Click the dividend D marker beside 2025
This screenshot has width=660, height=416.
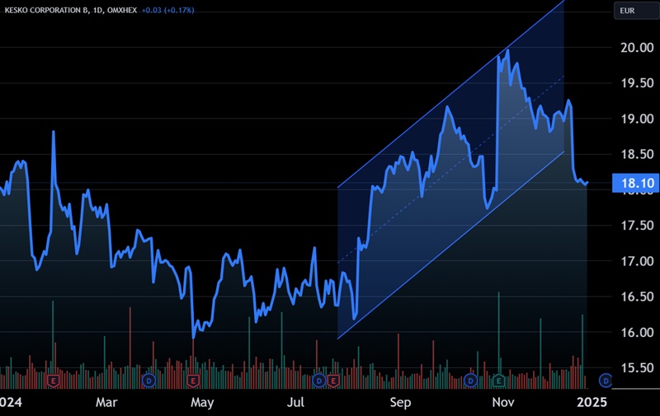click(605, 381)
